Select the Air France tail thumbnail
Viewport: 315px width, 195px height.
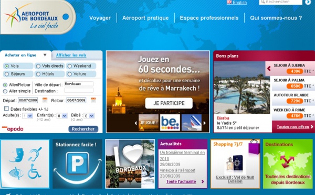click(x=192, y=123)
